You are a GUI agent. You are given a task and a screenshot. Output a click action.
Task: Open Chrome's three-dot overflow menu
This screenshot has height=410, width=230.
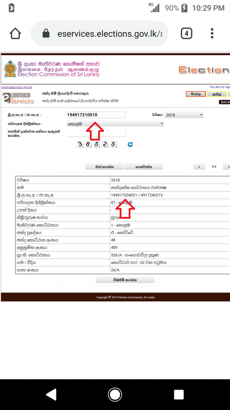click(212, 34)
